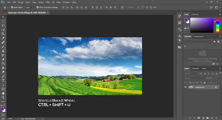Select the Zoom tool in toolbar
Viewport: 222px width, 120px height.
pyautogui.click(x=3, y=97)
